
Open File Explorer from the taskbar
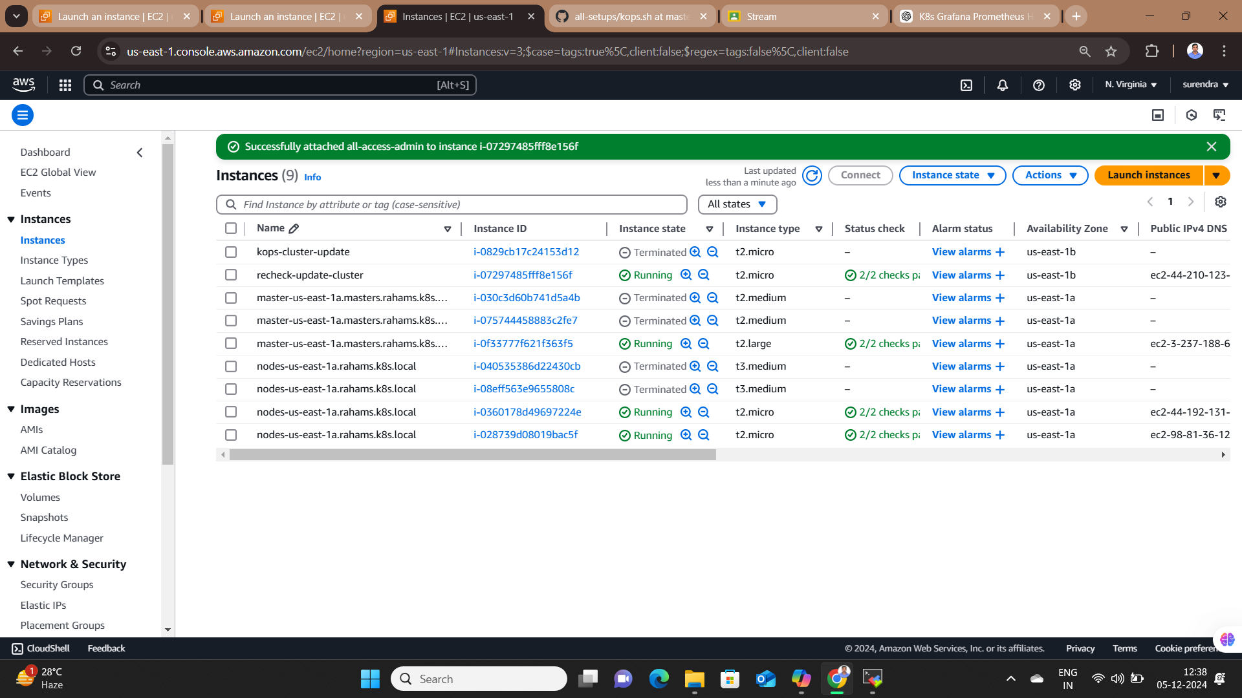pyautogui.click(x=694, y=679)
